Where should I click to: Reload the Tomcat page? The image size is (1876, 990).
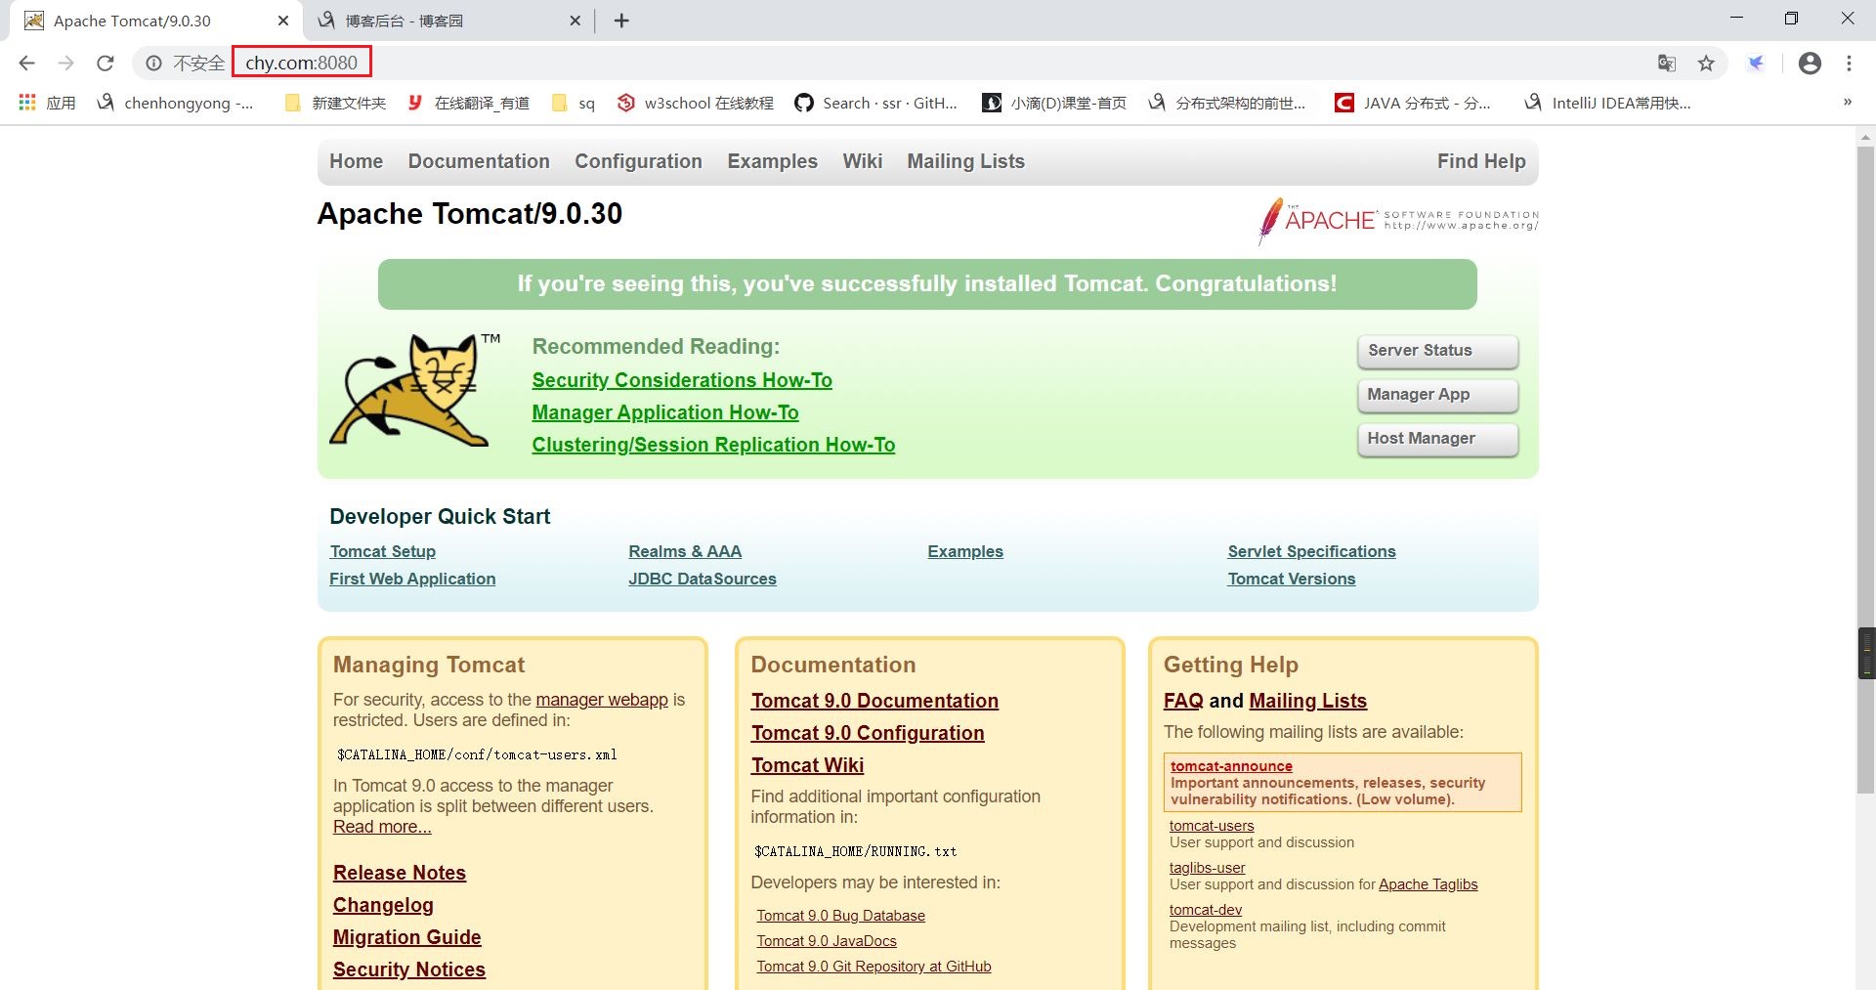point(106,64)
